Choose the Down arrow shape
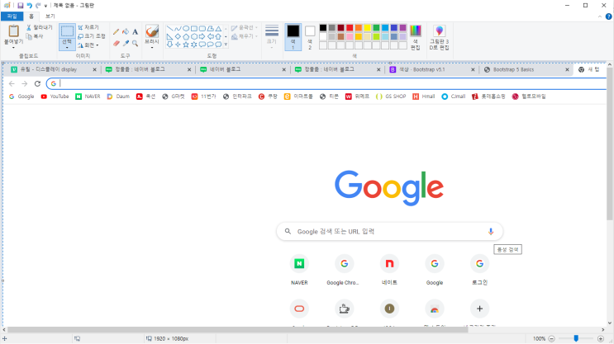Viewport: 614px width, 344px height. (169, 45)
